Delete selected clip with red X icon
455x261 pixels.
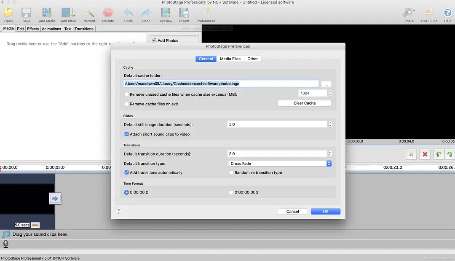(x=425, y=154)
